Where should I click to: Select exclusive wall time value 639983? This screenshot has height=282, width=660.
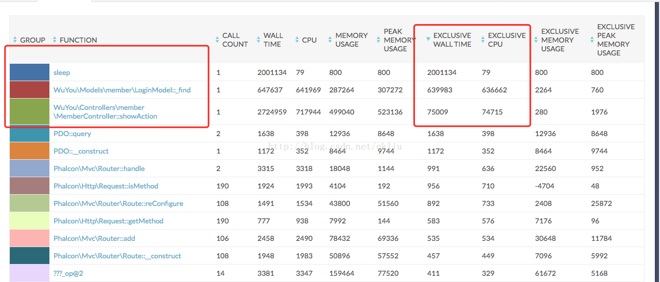[440, 90]
